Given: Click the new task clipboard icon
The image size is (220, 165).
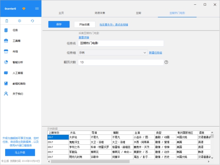Looking at the screenshot, I should [7, 21].
